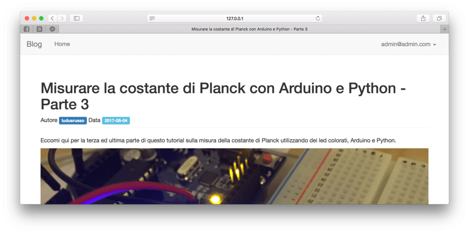469x233 pixels.
Task: Click the Arduino board article image
Action: coord(234,176)
